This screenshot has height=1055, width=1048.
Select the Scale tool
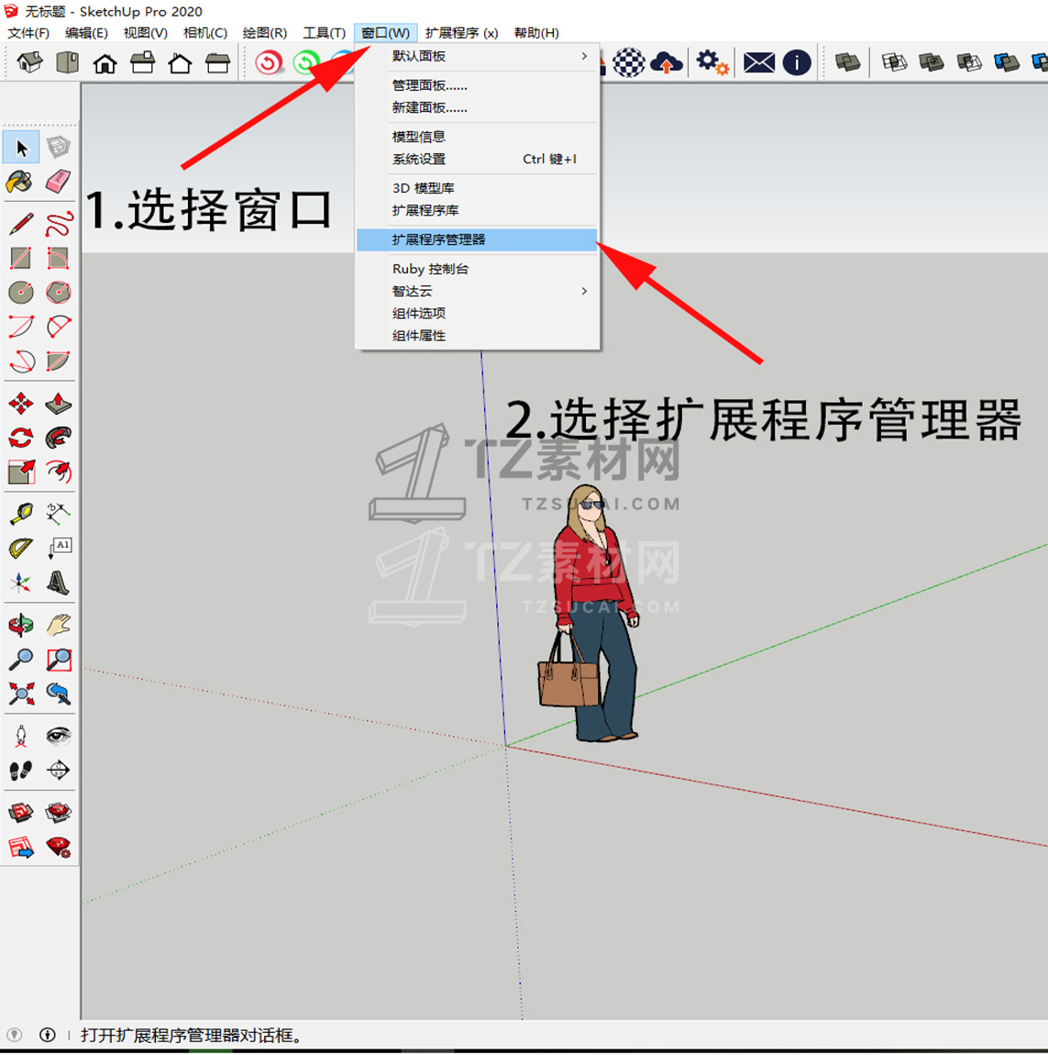pos(21,472)
